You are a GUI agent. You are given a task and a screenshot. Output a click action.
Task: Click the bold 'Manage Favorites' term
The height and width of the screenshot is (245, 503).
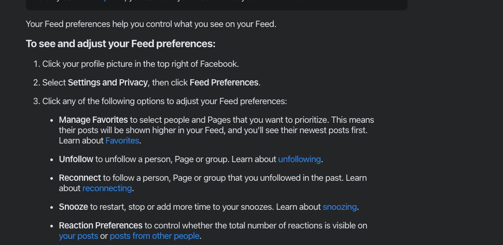(93, 120)
